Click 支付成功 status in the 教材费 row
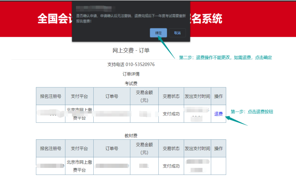 pos(171,166)
